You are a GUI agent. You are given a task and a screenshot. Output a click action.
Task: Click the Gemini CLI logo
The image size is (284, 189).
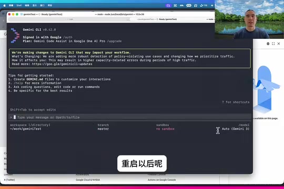point(15,36)
